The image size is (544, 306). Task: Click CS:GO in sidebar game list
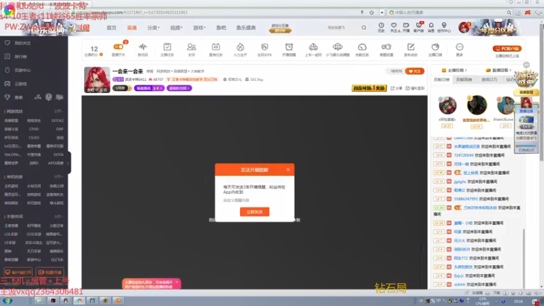pos(33,137)
